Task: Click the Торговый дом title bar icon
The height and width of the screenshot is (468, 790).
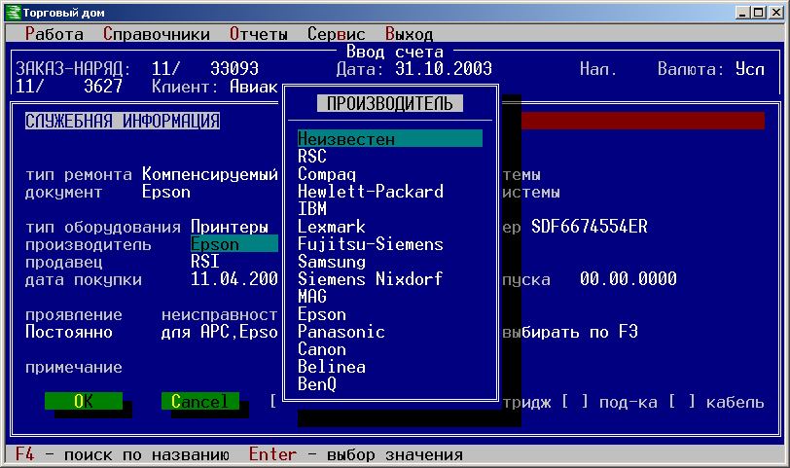Action: 13,13
